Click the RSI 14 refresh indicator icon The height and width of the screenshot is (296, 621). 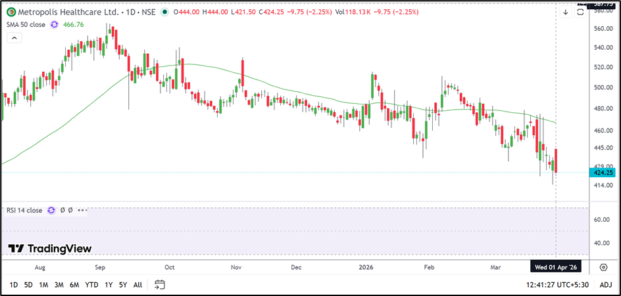click(51, 211)
